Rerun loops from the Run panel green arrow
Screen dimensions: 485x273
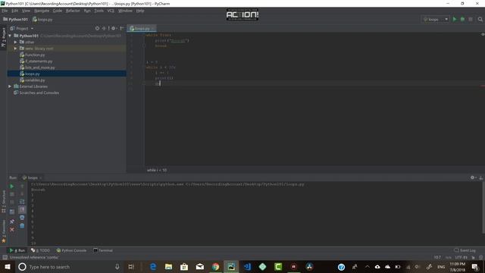click(x=12, y=187)
